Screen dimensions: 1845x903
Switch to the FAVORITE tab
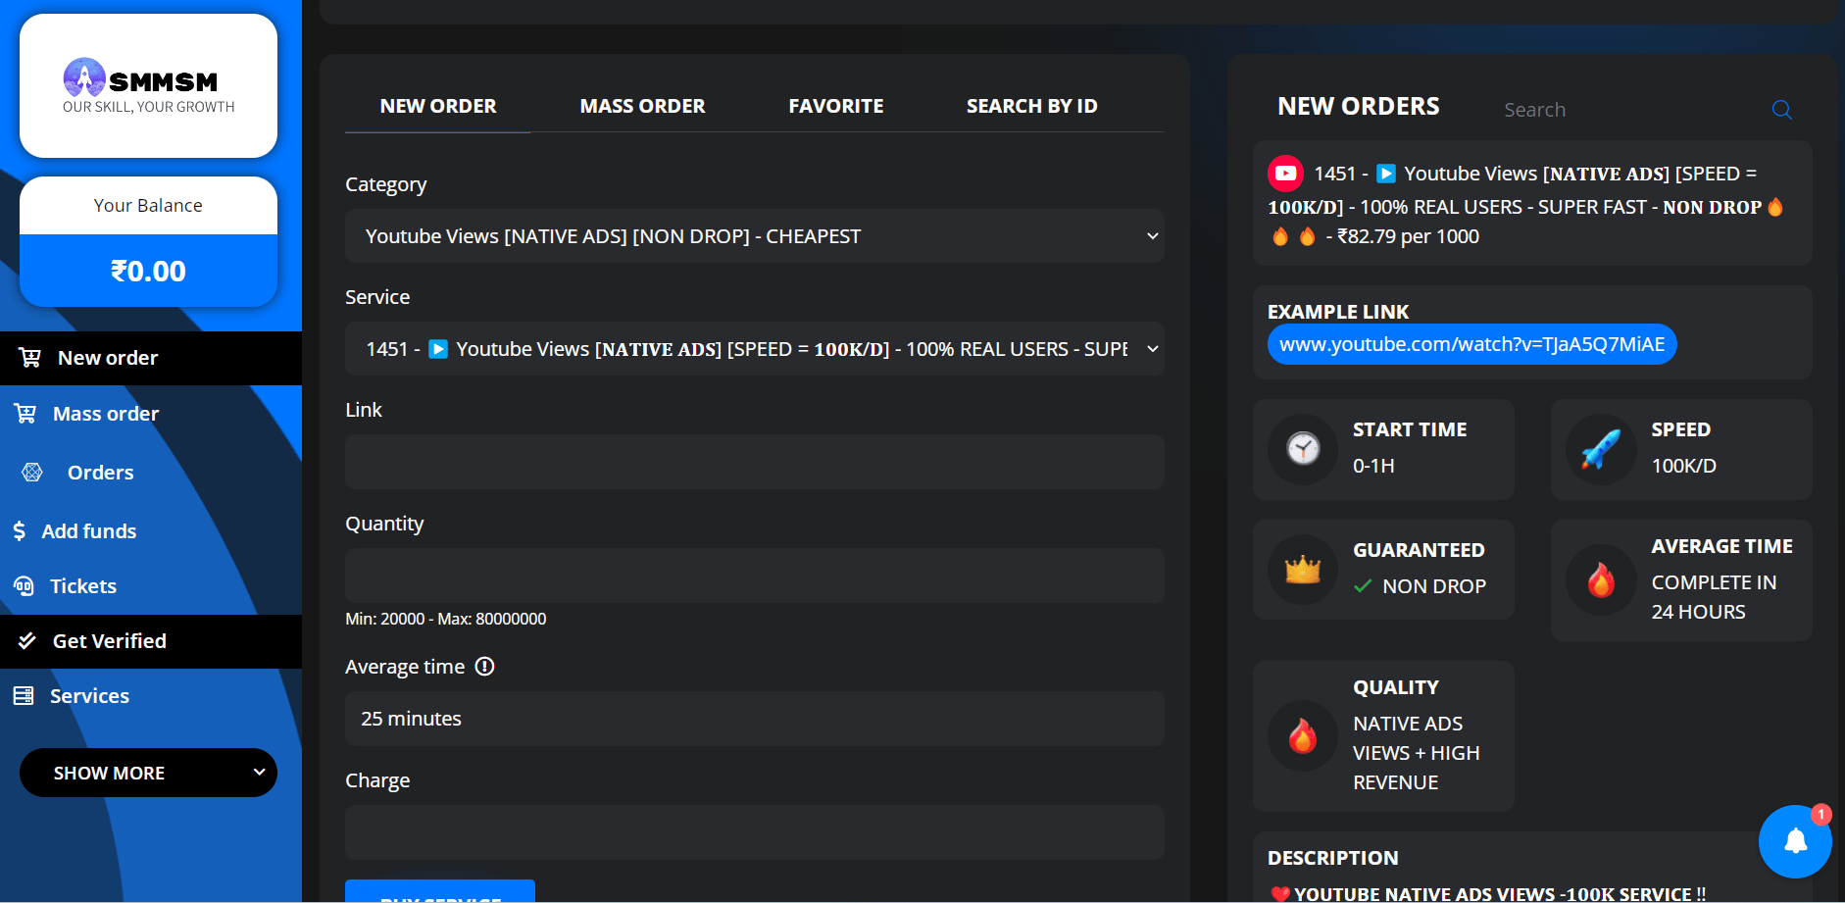835,106
